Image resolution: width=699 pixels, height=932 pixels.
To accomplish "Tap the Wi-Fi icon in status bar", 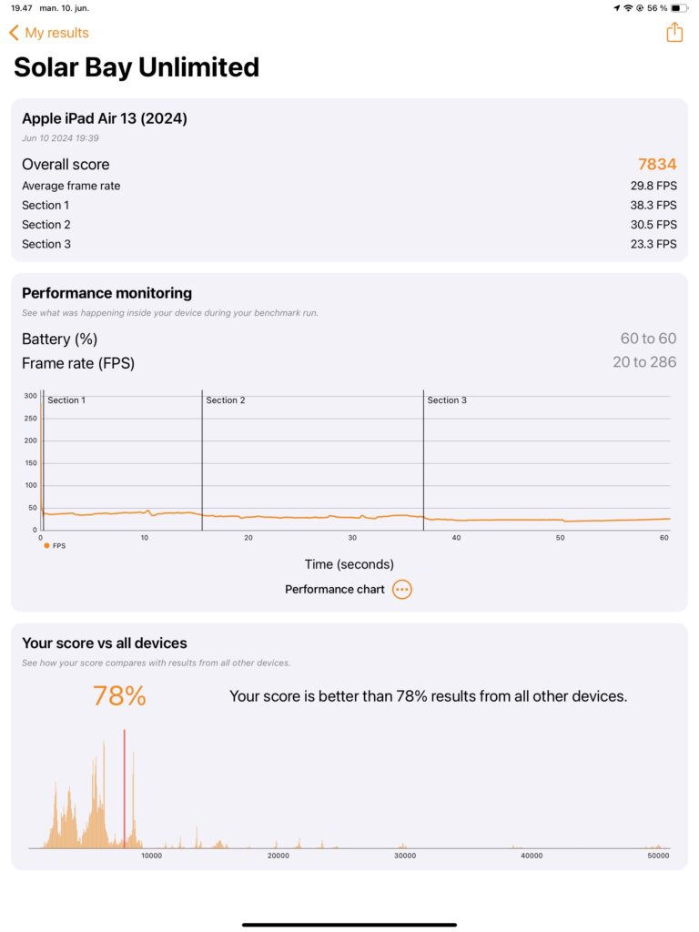I will pyautogui.click(x=628, y=8).
